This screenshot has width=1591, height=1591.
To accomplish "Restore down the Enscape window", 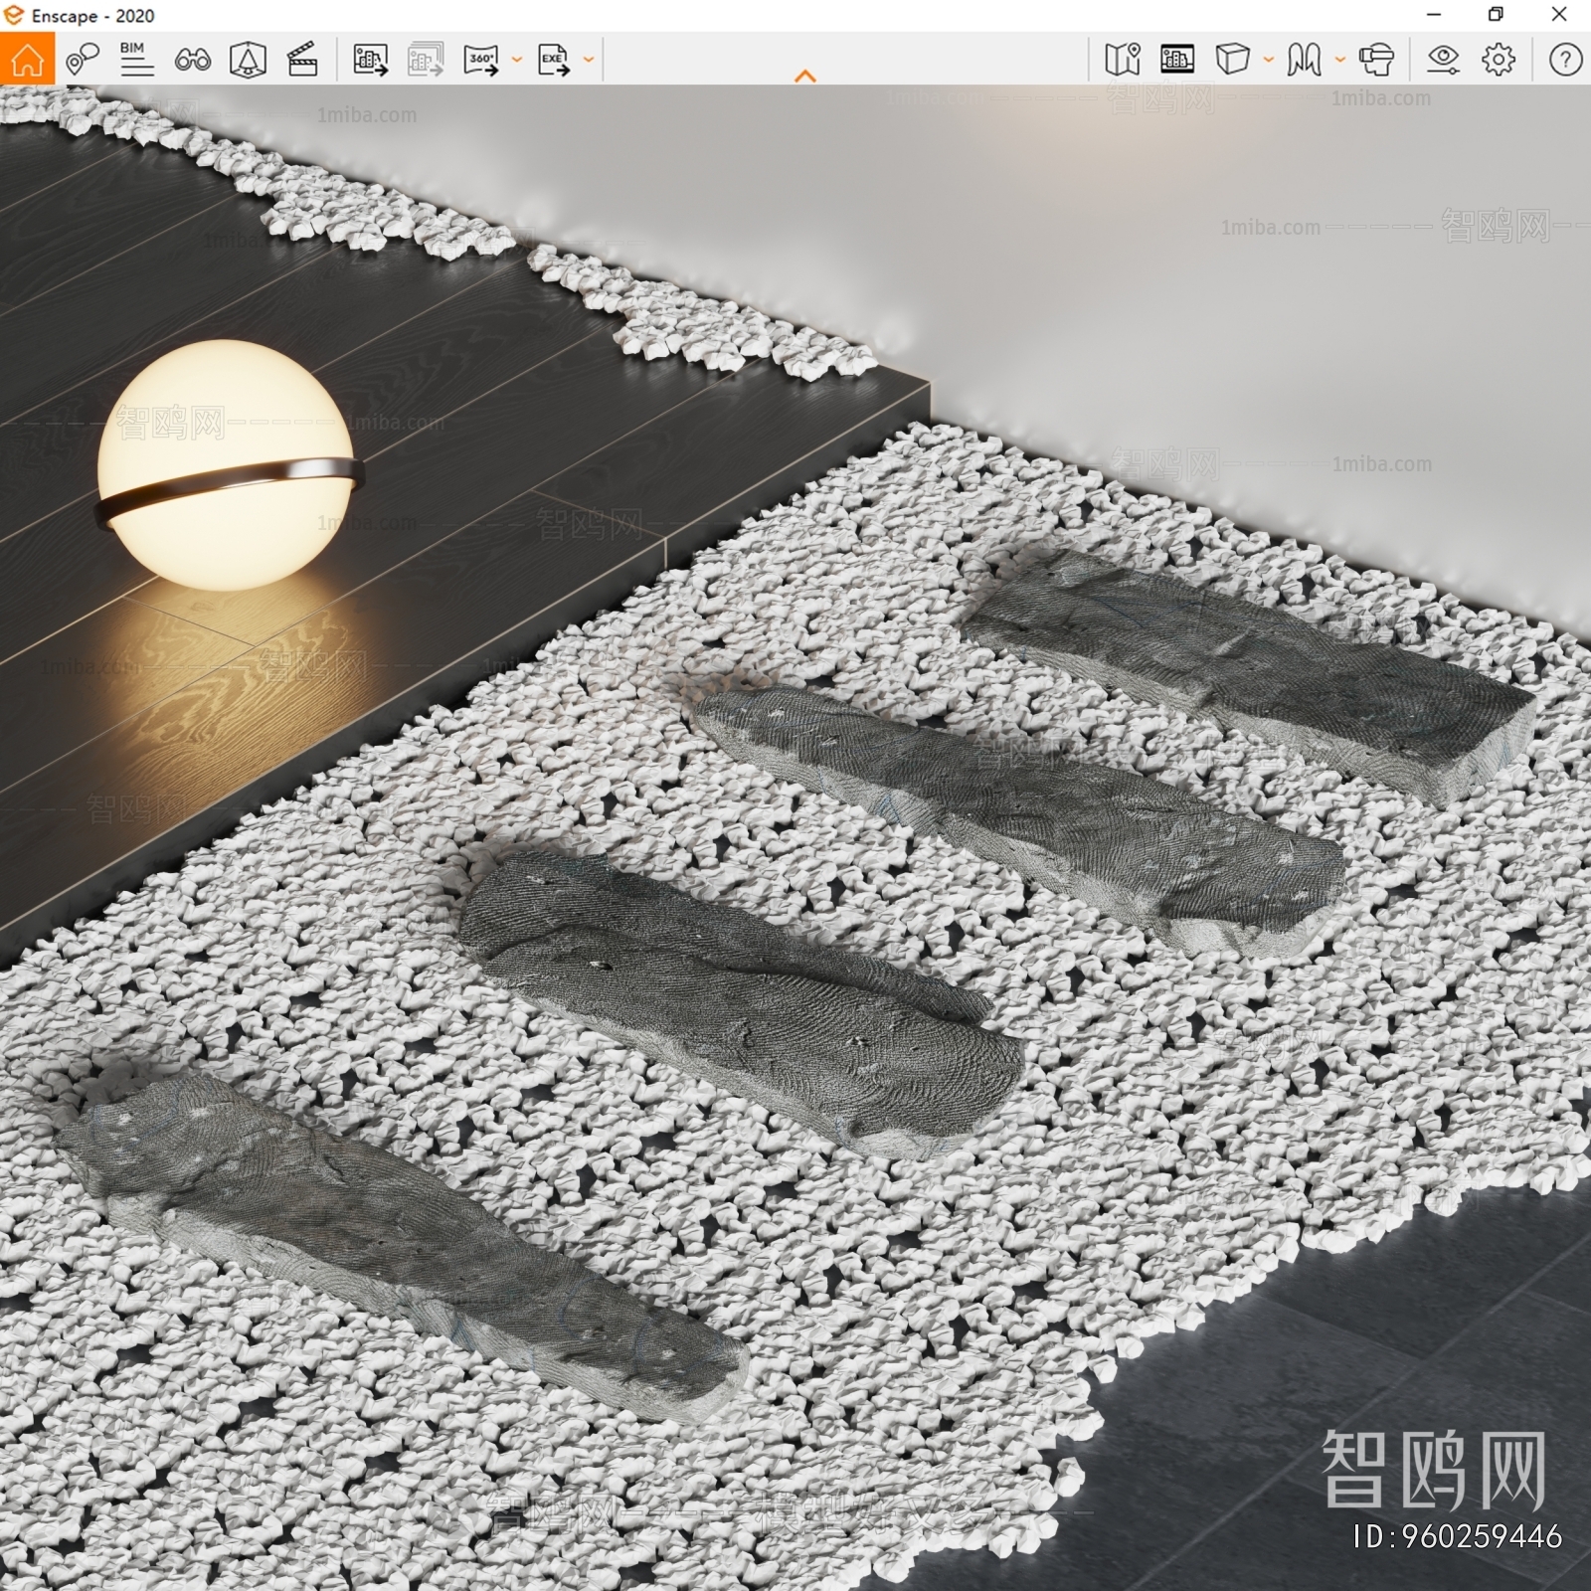I will [1496, 15].
